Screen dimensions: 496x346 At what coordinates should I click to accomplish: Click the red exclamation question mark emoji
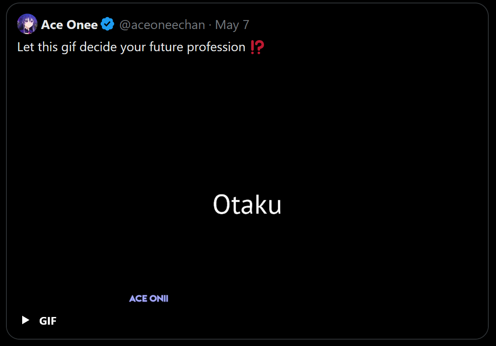[x=257, y=47]
